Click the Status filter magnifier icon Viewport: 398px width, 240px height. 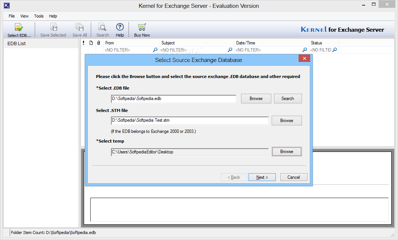pyautogui.click(x=335, y=50)
